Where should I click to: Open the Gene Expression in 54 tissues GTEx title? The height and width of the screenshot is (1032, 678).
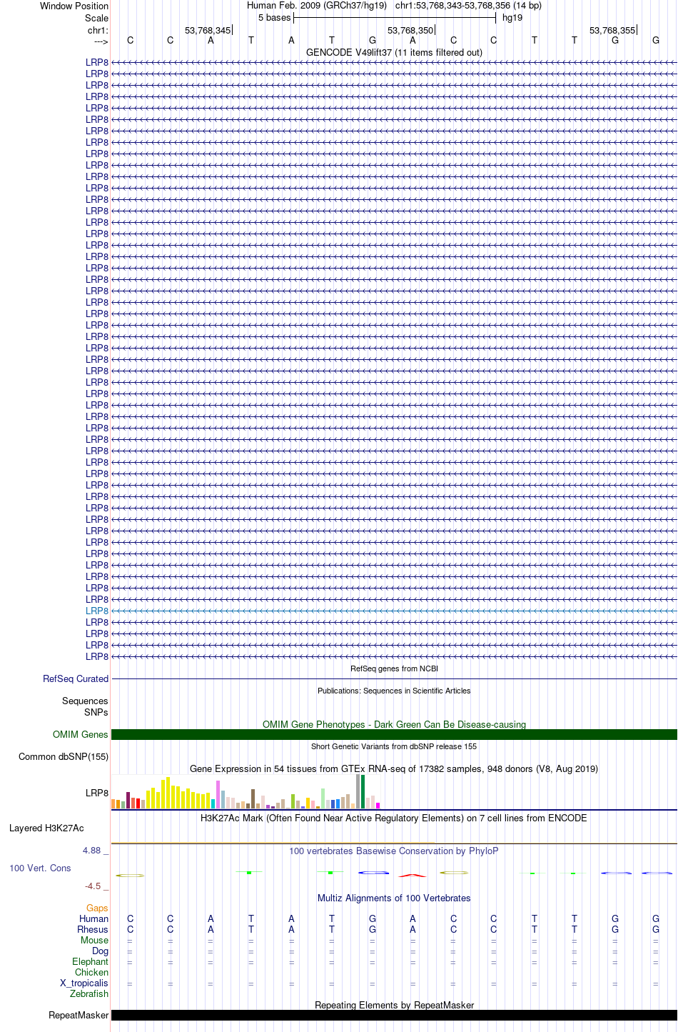(394, 769)
